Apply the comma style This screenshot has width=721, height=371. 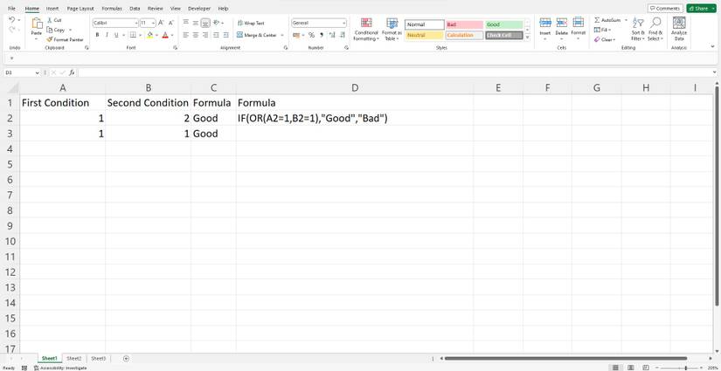(322, 35)
